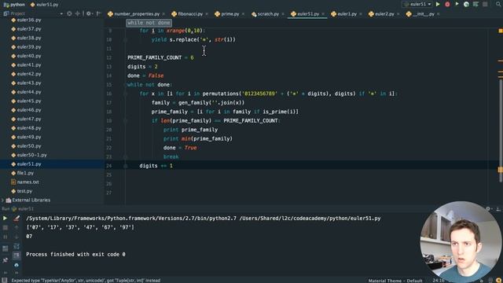Open names.txt in the project tree
The height and width of the screenshot is (283, 503).
[28, 182]
